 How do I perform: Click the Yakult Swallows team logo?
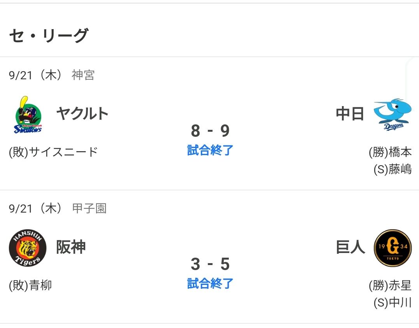pos(28,115)
